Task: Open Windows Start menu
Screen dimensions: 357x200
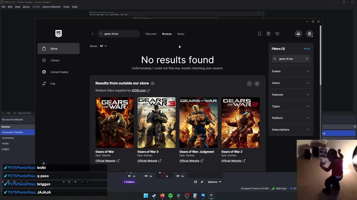Action: [146, 196]
